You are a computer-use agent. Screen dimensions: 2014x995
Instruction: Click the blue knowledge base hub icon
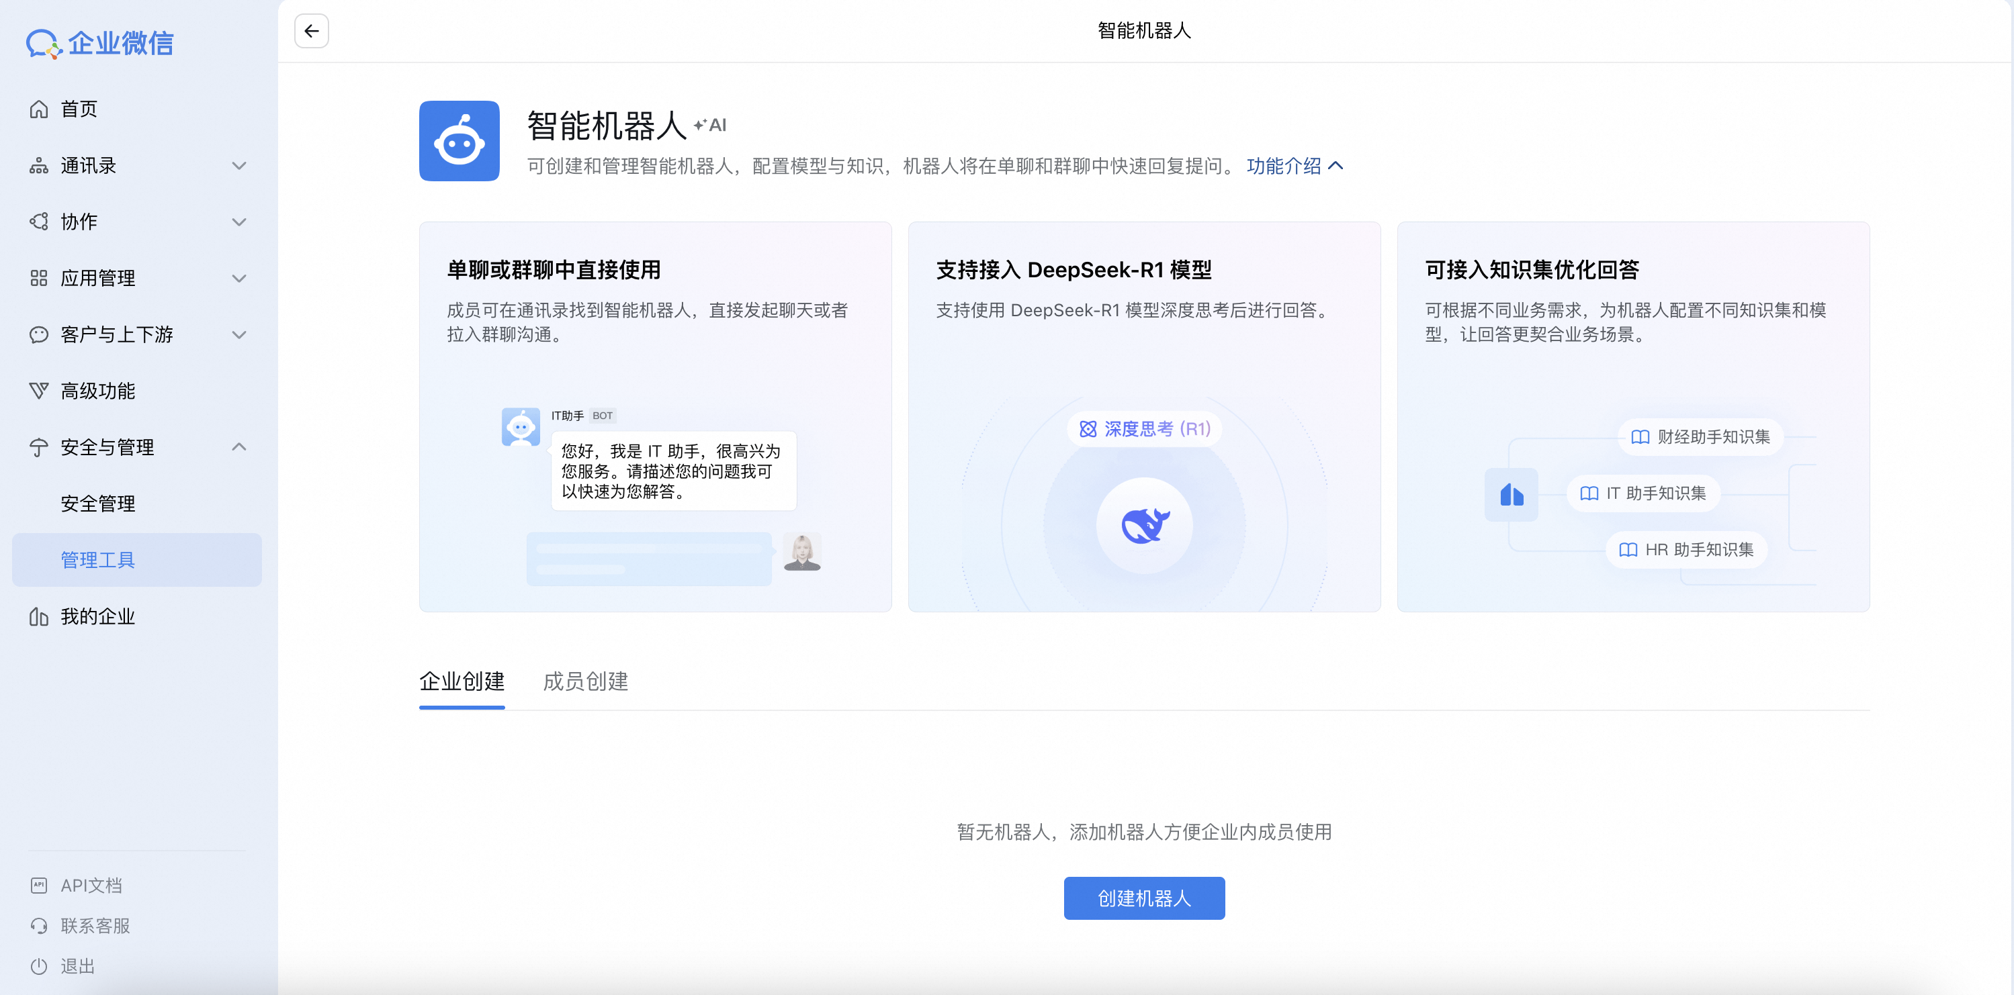(1512, 495)
